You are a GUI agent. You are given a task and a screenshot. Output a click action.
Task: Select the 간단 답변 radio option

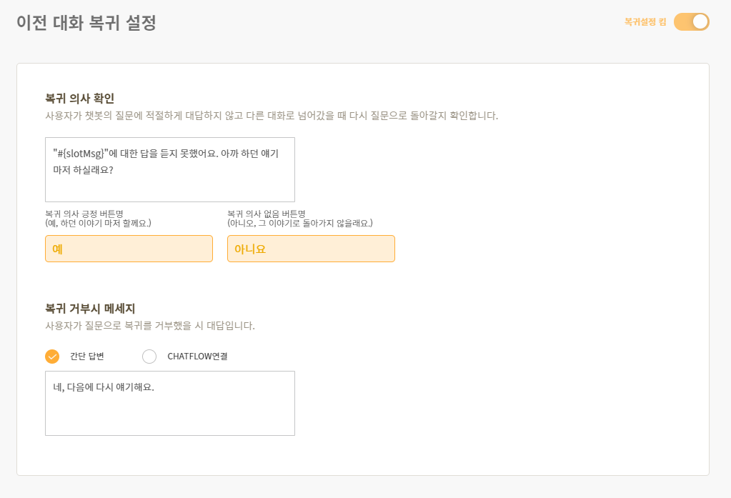coord(52,357)
